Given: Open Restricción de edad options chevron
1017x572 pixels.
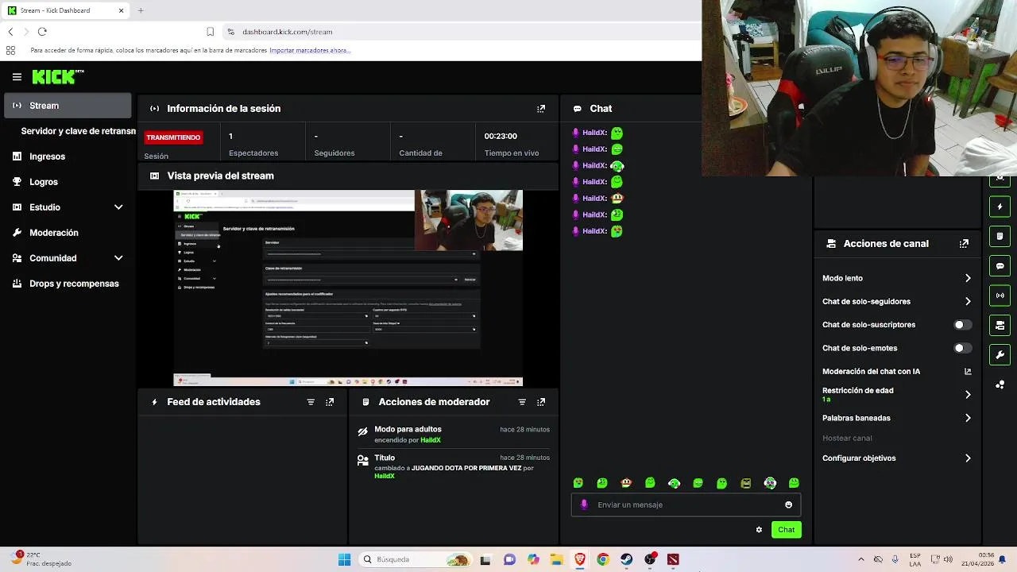Looking at the screenshot, I should coord(968,395).
